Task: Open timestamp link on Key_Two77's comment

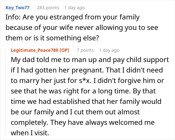Action: click(74, 8)
